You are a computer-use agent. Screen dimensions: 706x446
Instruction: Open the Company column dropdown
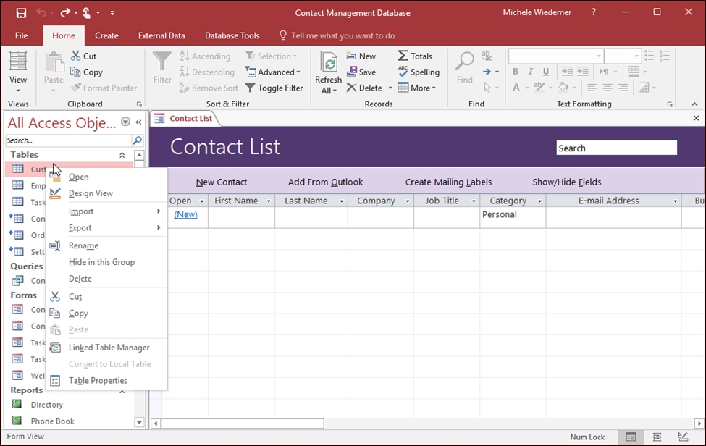coord(408,201)
